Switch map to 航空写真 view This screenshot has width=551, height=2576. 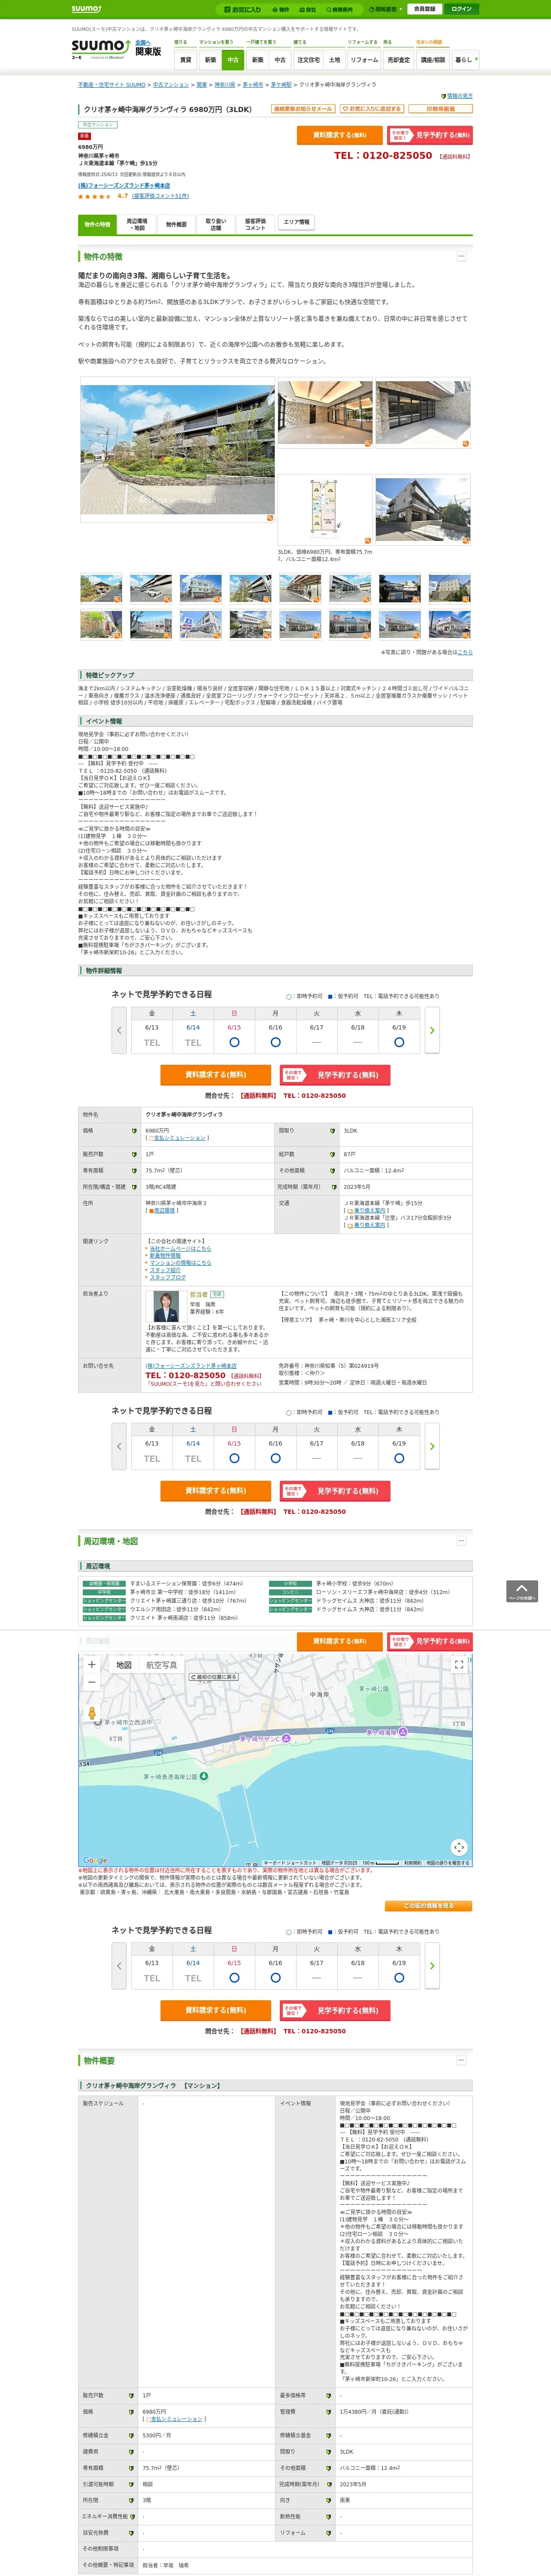click(162, 1665)
